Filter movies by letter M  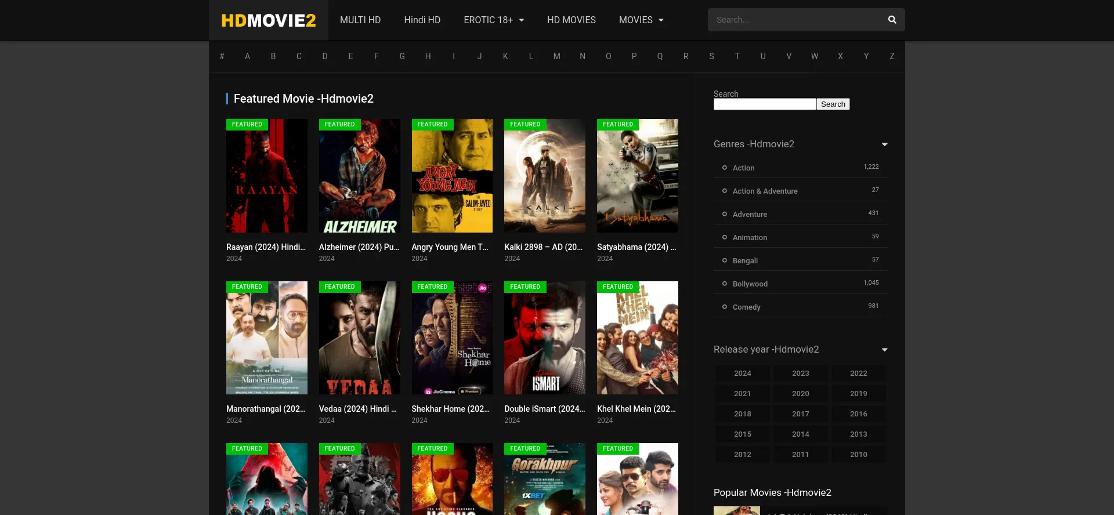tap(557, 56)
